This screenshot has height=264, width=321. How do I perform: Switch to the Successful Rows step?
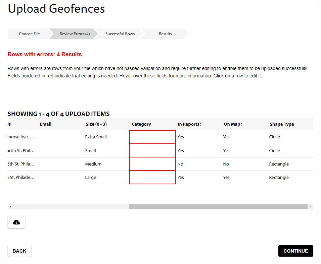click(x=120, y=34)
